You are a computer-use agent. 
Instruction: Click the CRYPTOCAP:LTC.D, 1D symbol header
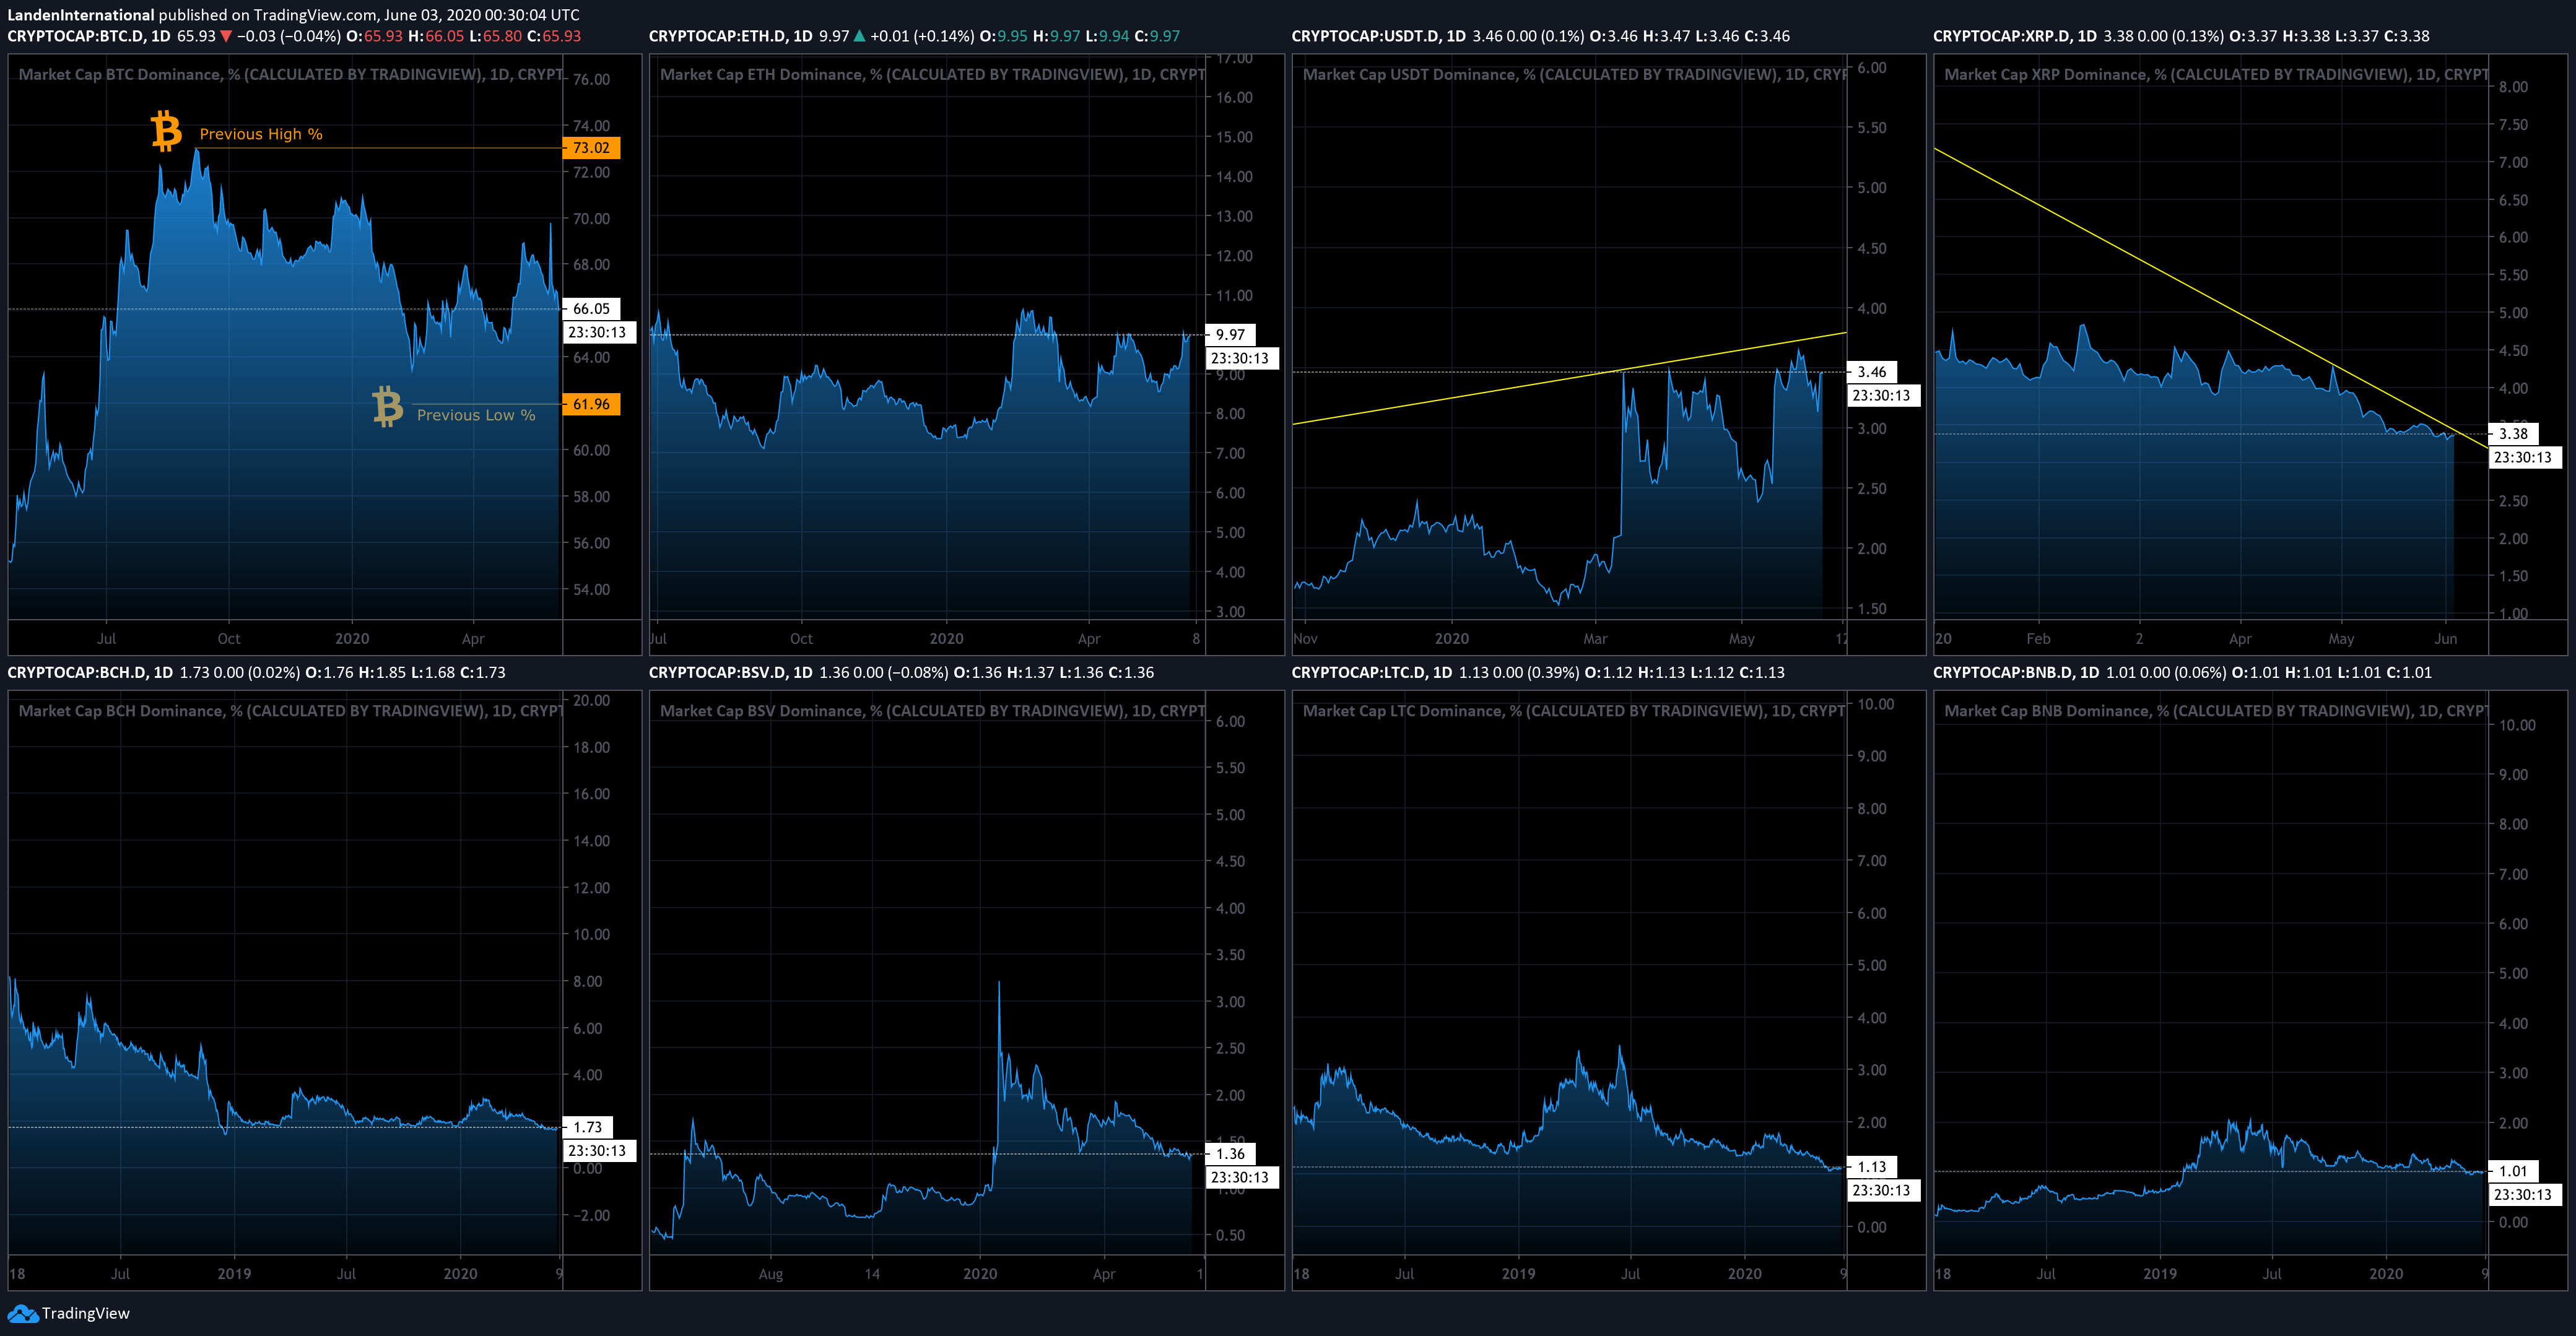pyautogui.click(x=1372, y=673)
